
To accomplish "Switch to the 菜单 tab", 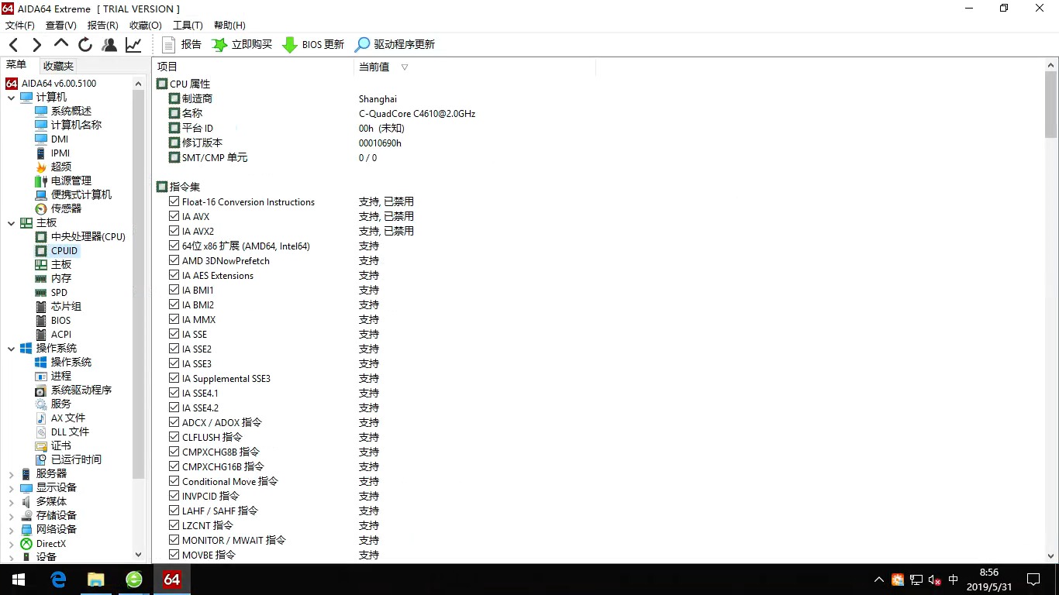I will (x=16, y=65).
